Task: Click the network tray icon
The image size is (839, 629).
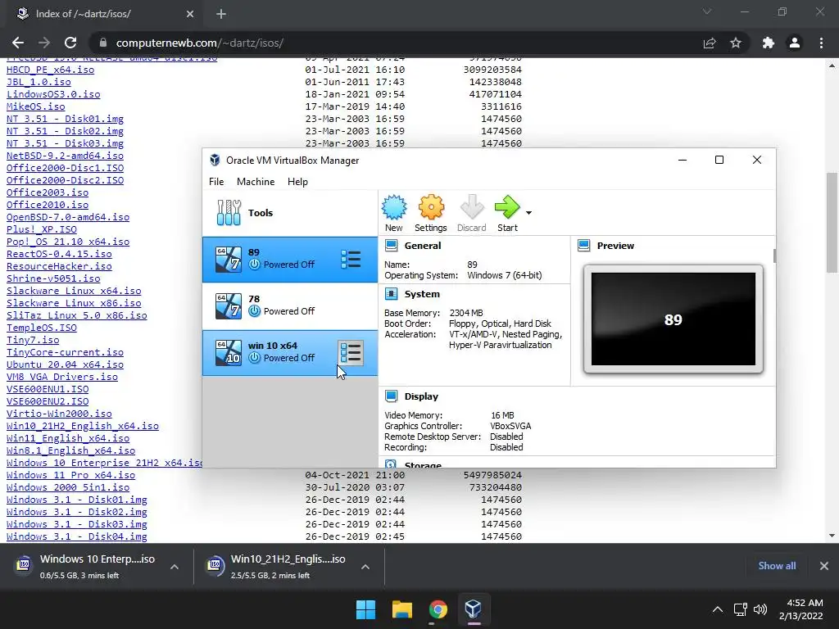Action: pos(741,609)
